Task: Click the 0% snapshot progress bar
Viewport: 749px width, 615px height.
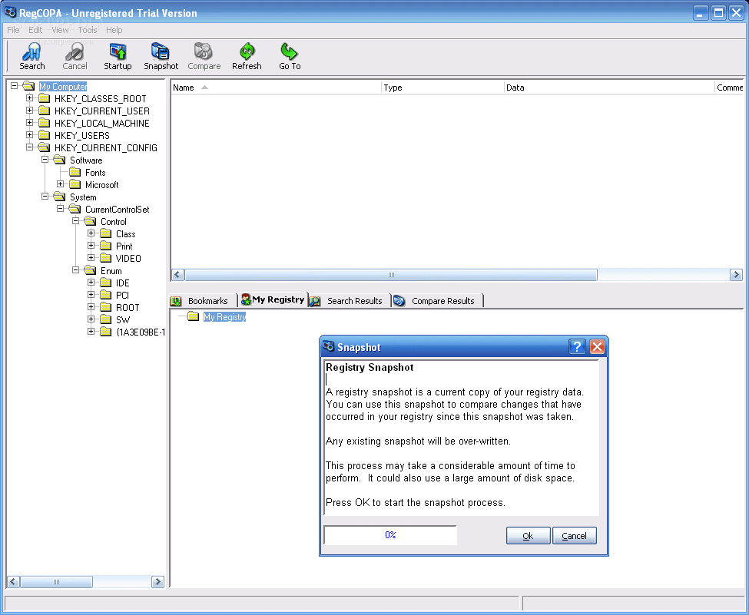Action: (x=390, y=535)
